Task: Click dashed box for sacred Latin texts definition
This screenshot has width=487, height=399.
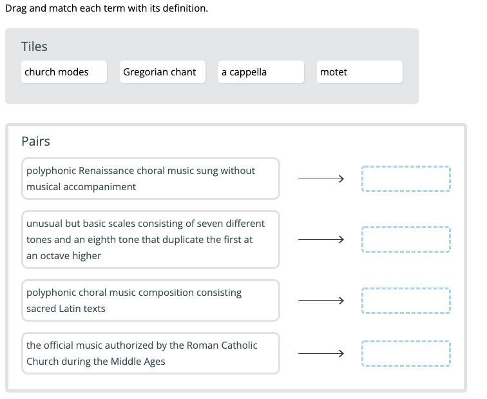Action: 406,300
